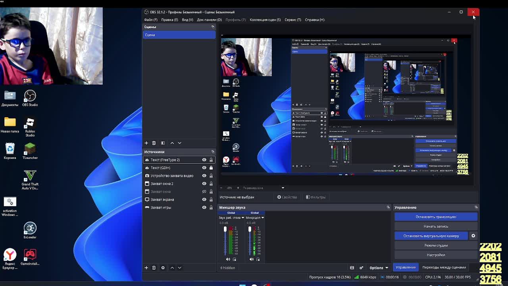Open source properties via the gear icon in the Источники toolbar
508x286 pixels.
tap(163, 268)
